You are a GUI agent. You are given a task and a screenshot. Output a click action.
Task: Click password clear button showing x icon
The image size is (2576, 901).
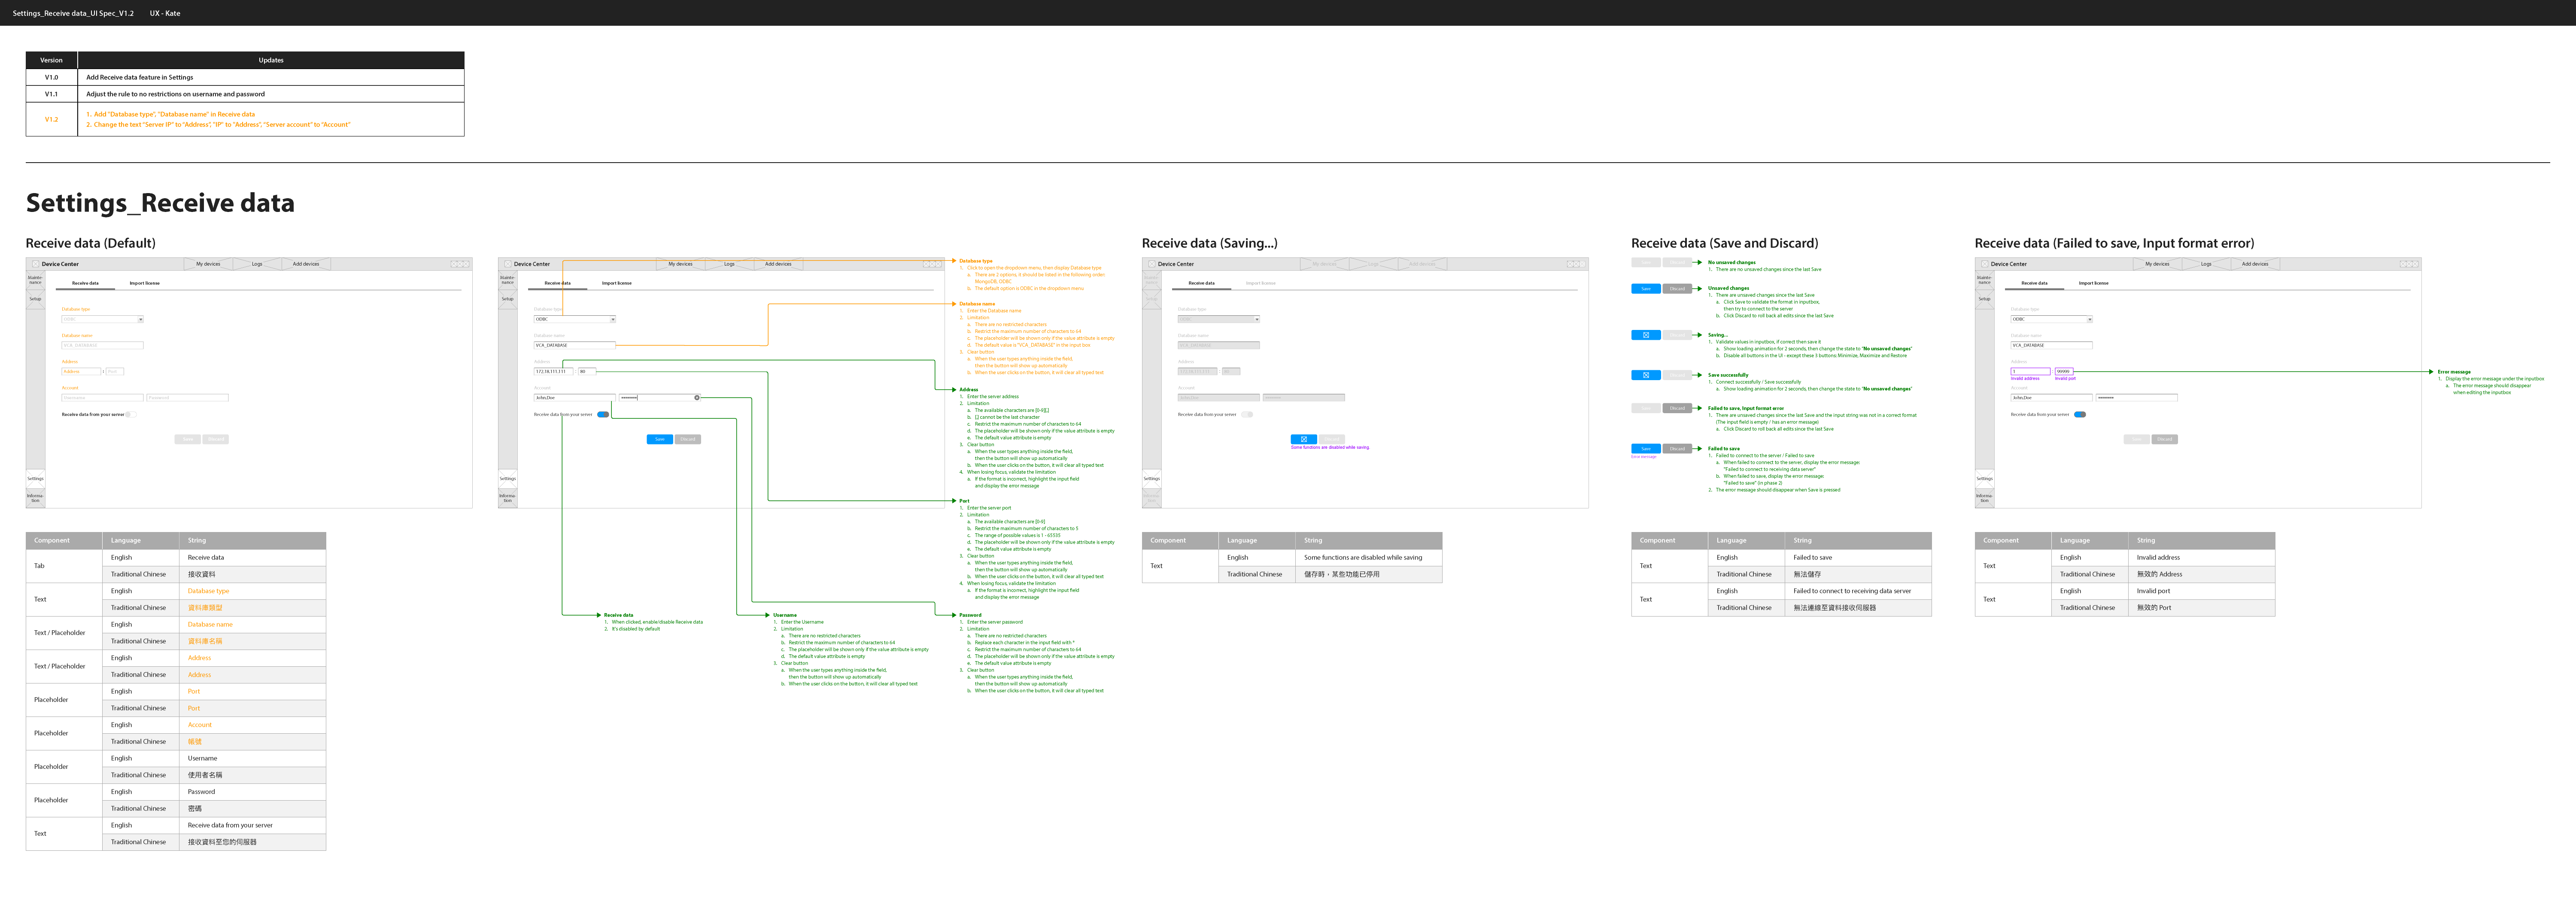(697, 398)
